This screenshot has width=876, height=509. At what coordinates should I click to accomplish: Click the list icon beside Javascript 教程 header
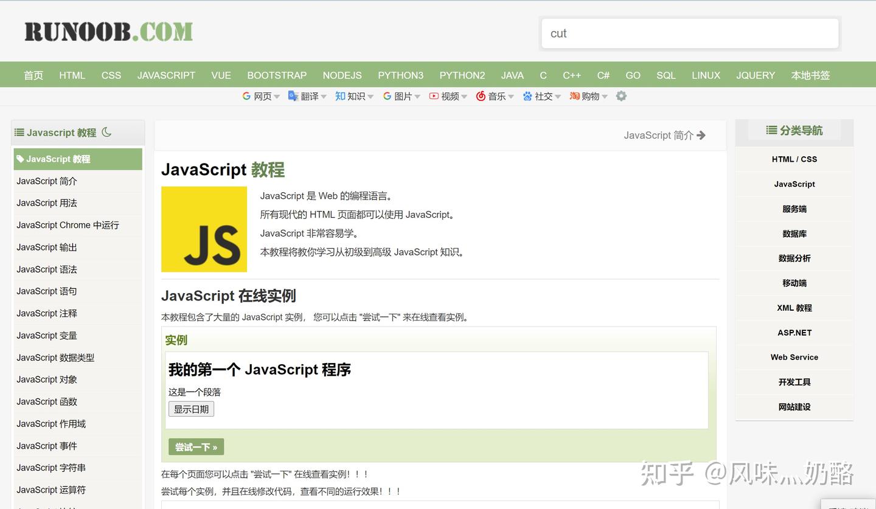tap(19, 133)
